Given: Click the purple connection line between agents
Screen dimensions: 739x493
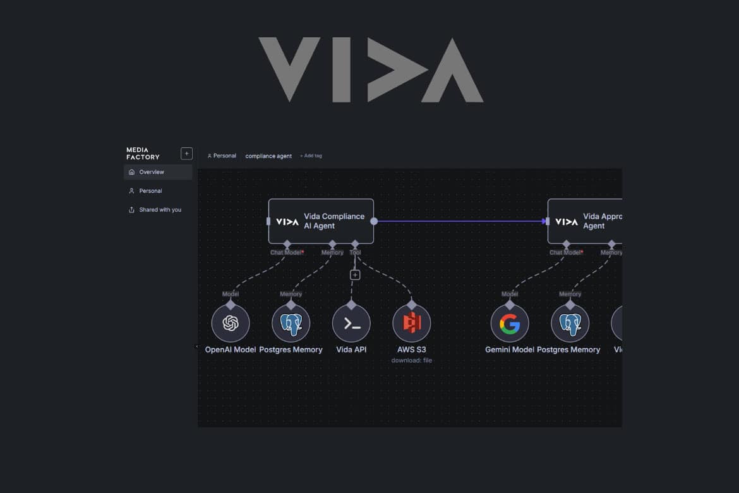Looking at the screenshot, I should tap(461, 221).
